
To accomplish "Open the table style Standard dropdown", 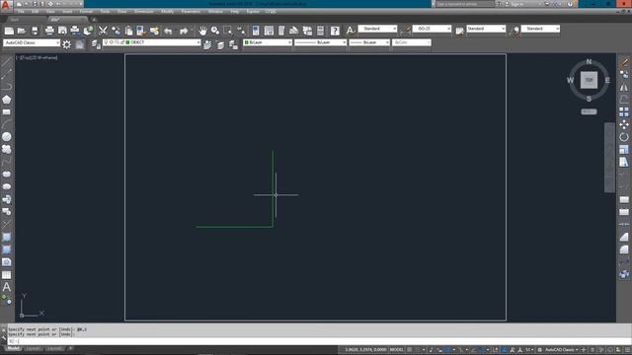I will (x=486, y=29).
